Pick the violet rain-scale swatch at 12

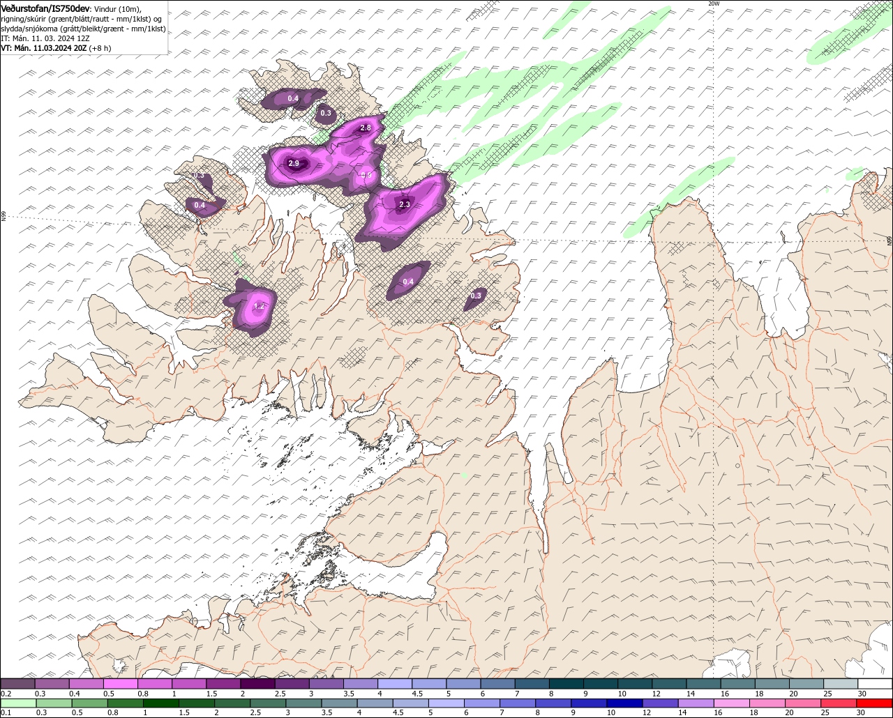tap(660, 703)
